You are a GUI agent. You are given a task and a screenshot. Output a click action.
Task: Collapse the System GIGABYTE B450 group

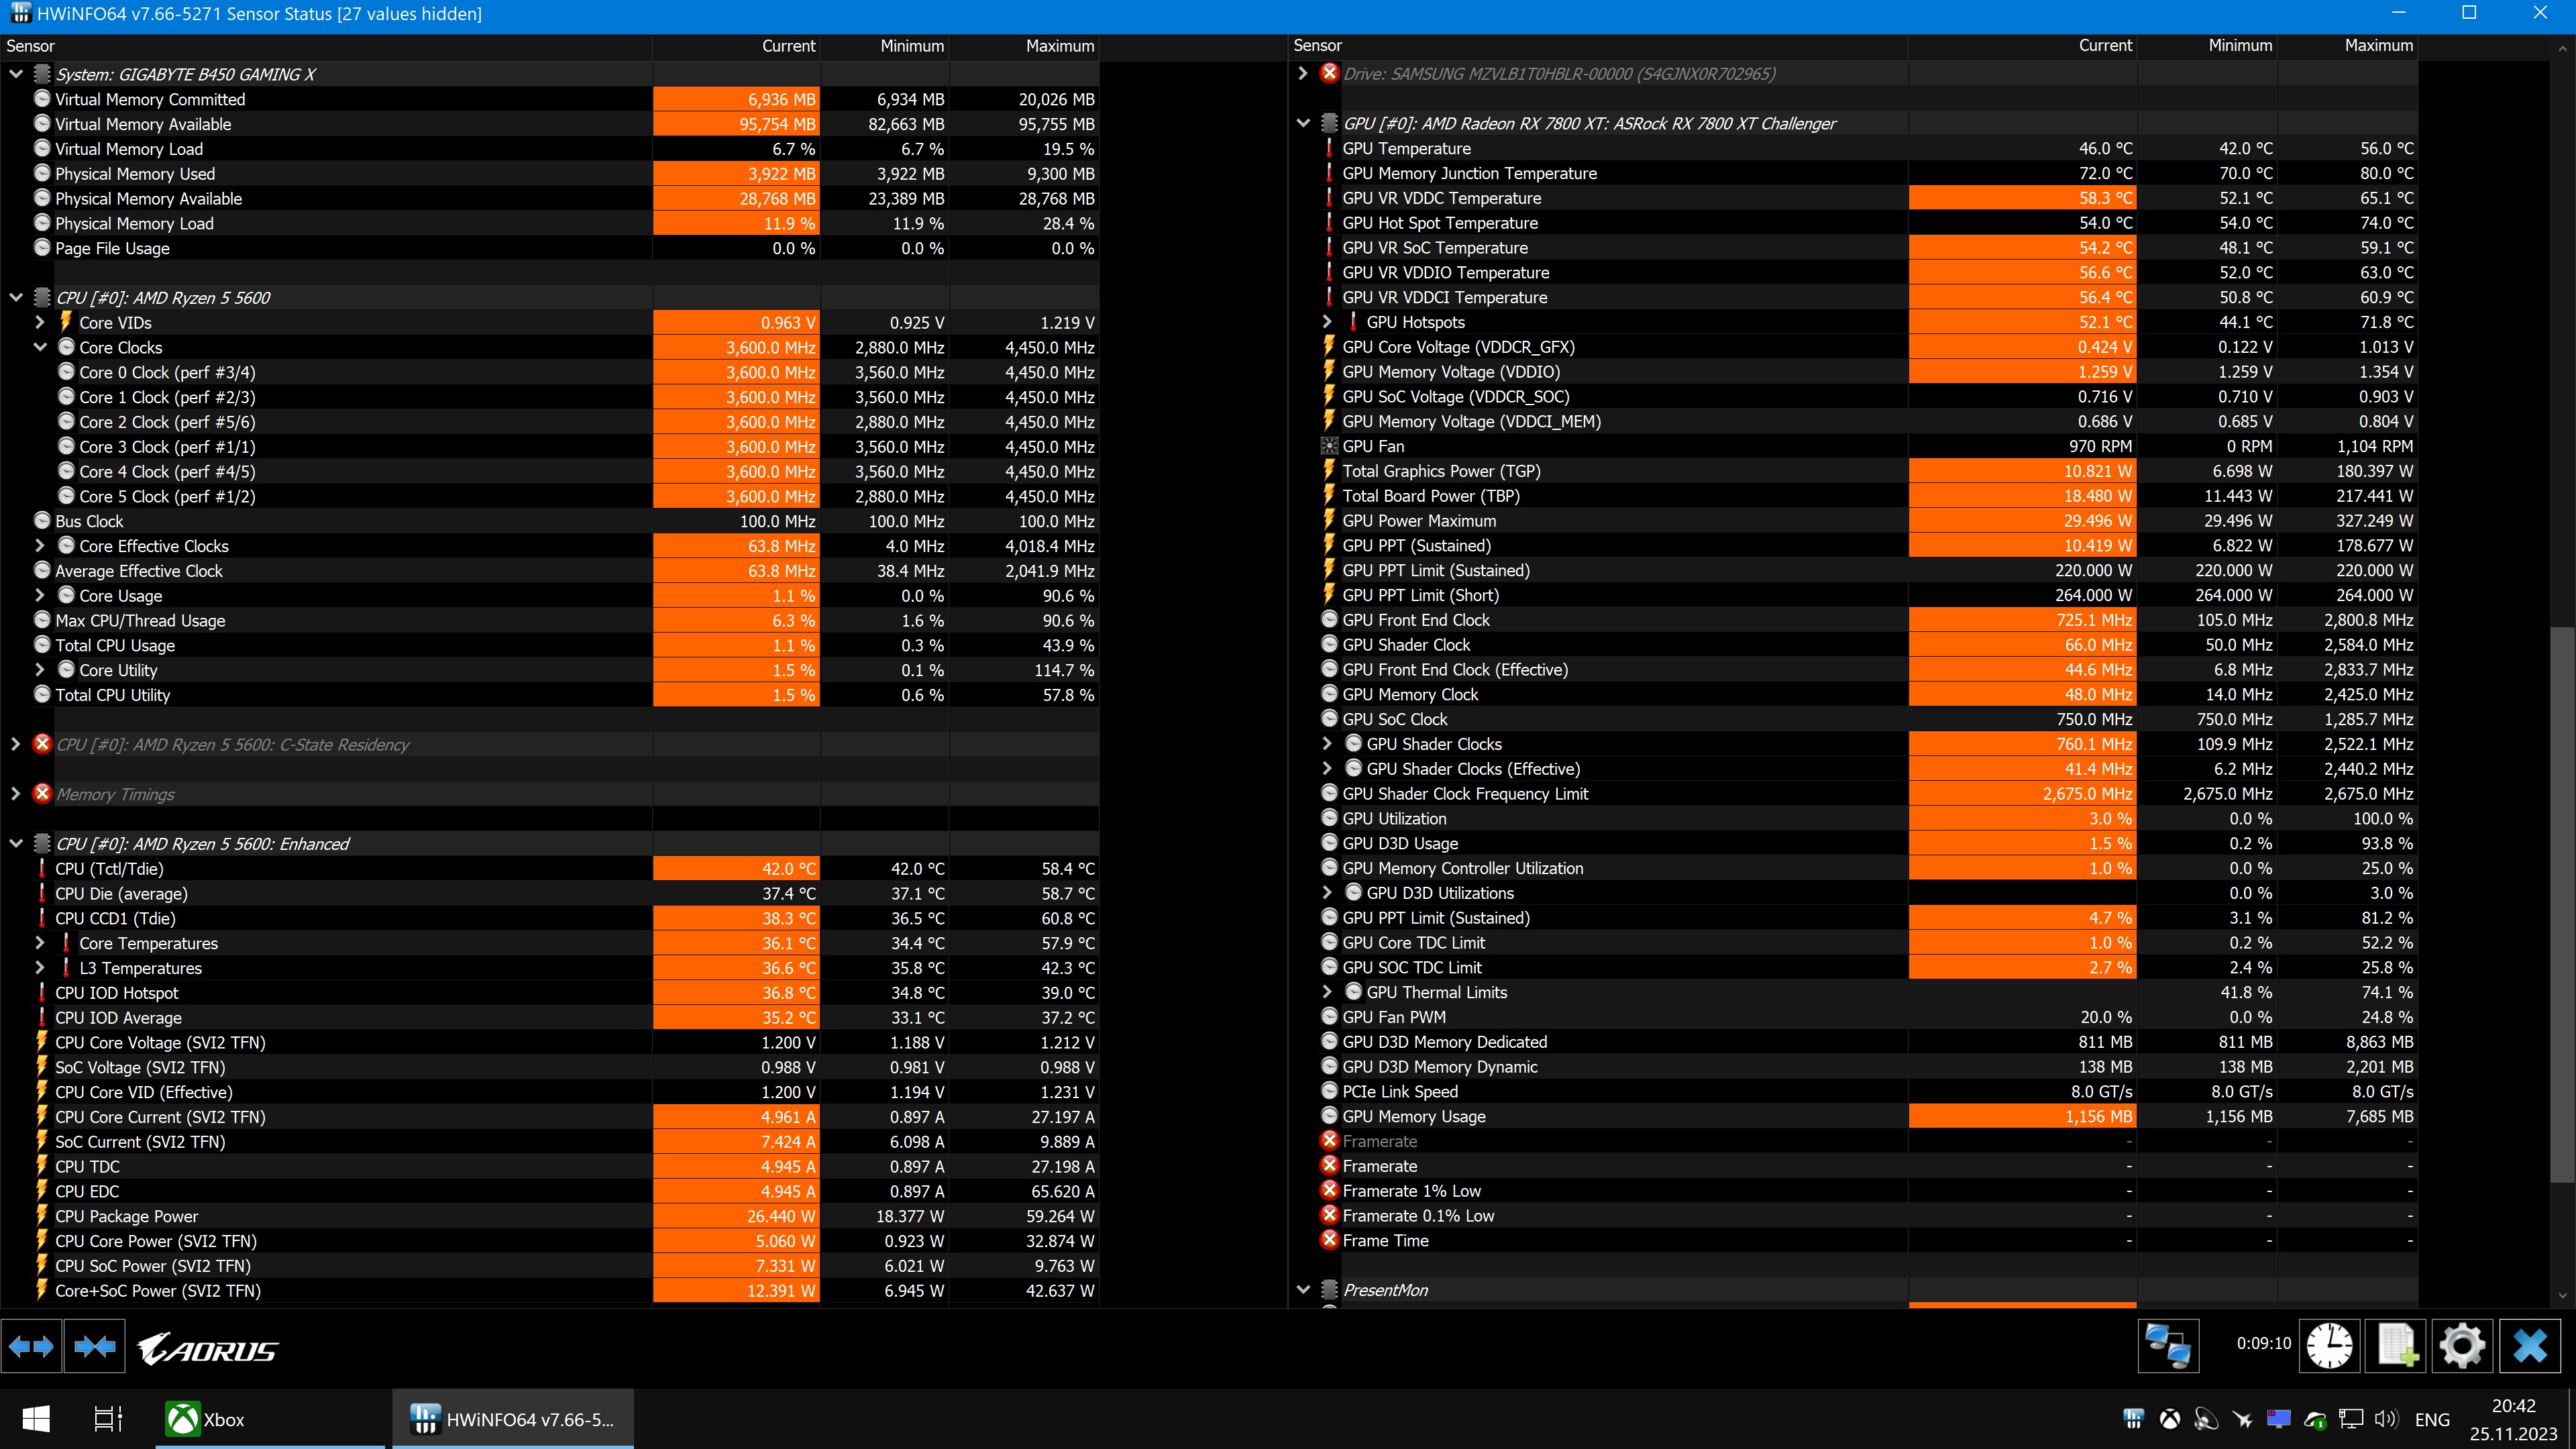[x=16, y=74]
